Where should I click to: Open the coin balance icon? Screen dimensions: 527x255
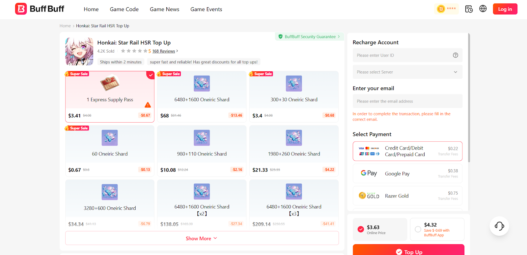[x=441, y=9]
